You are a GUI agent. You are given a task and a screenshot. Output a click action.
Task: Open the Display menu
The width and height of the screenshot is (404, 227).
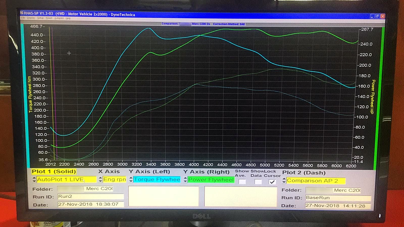point(31,18)
